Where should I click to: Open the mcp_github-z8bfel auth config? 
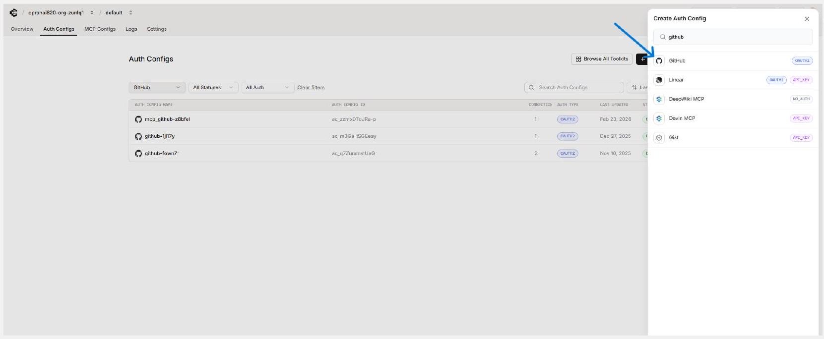coord(167,119)
